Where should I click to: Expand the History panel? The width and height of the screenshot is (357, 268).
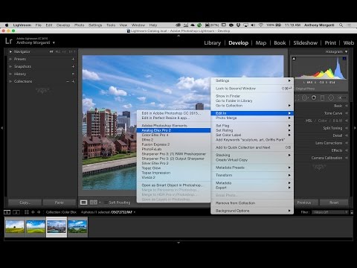point(10,74)
